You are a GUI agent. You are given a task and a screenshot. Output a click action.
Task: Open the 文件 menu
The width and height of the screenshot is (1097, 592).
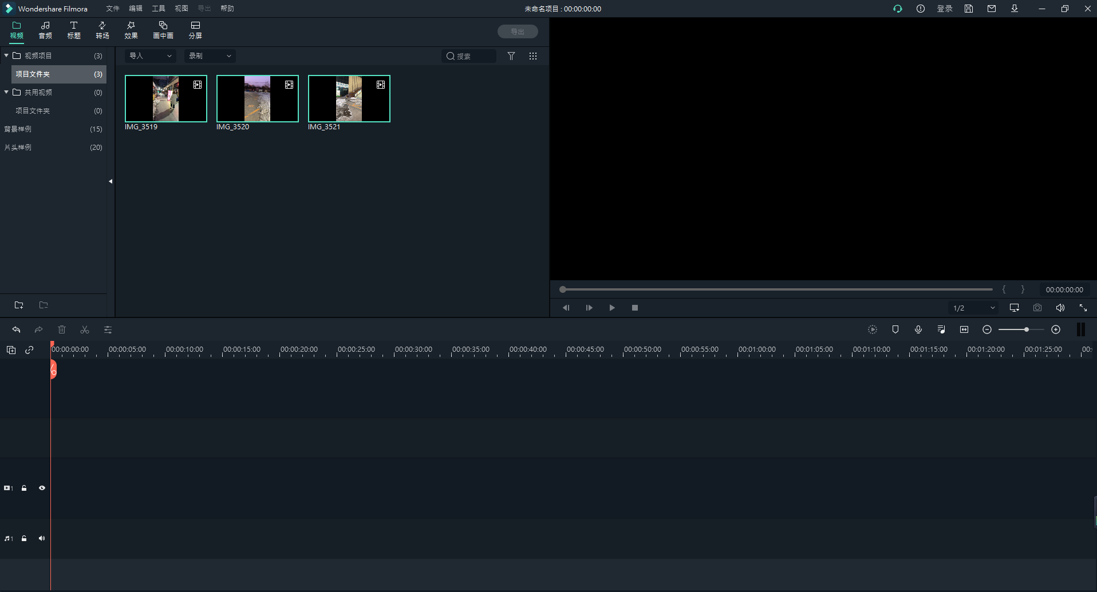tap(113, 9)
